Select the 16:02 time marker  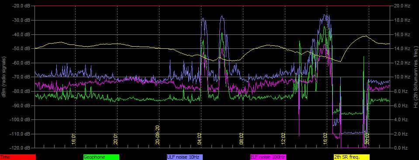pos(325,139)
